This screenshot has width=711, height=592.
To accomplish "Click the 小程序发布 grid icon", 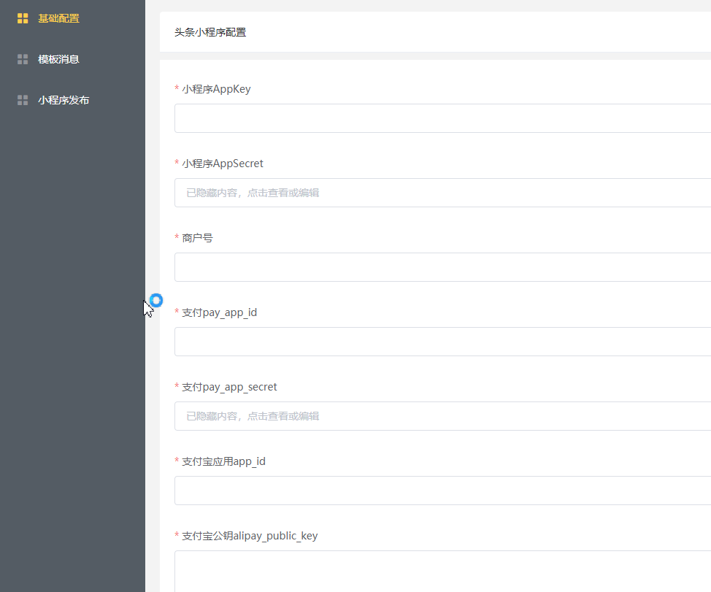I will pyautogui.click(x=23, y=100).
